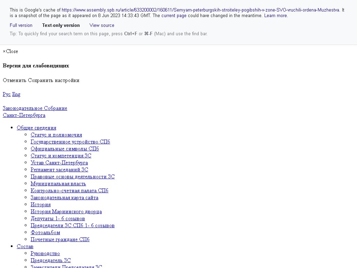This screenshot has height=268, width=357.
Task: Open the Full version of cached page
Action: click(21, 25)
